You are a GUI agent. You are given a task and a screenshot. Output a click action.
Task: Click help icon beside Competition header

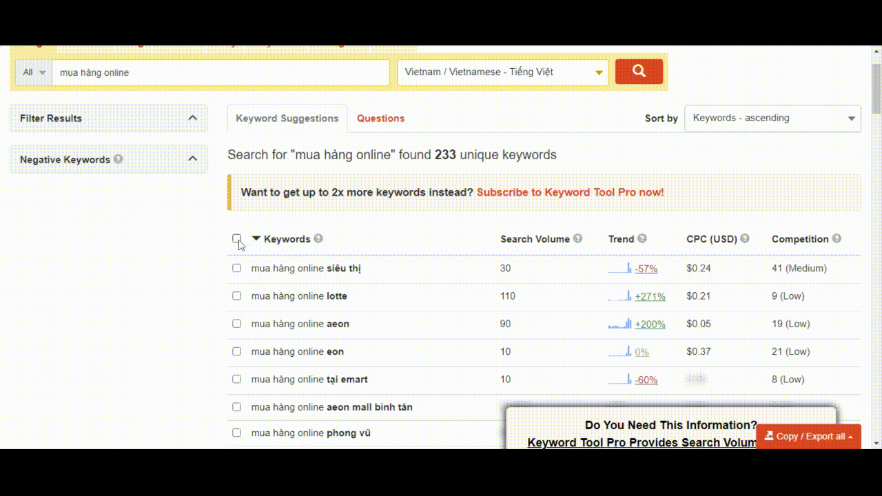(x=837, y=238)
